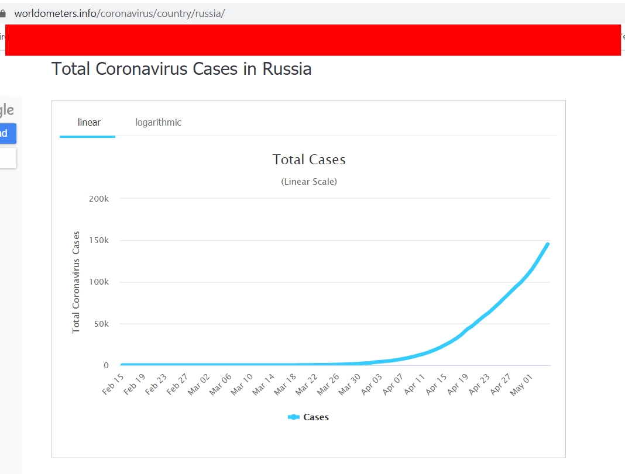Click the '(Linear Scale)' chart subtitle

click(309, 182)
